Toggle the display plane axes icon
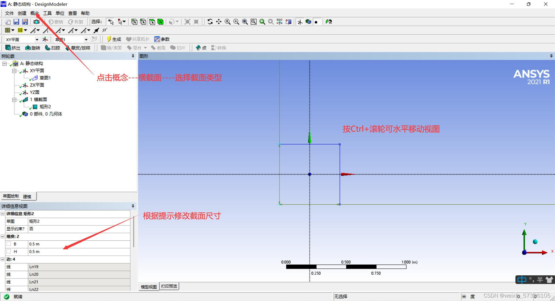Image resolution: width=555 pixels, height=301 pixels. click(300, 22)
